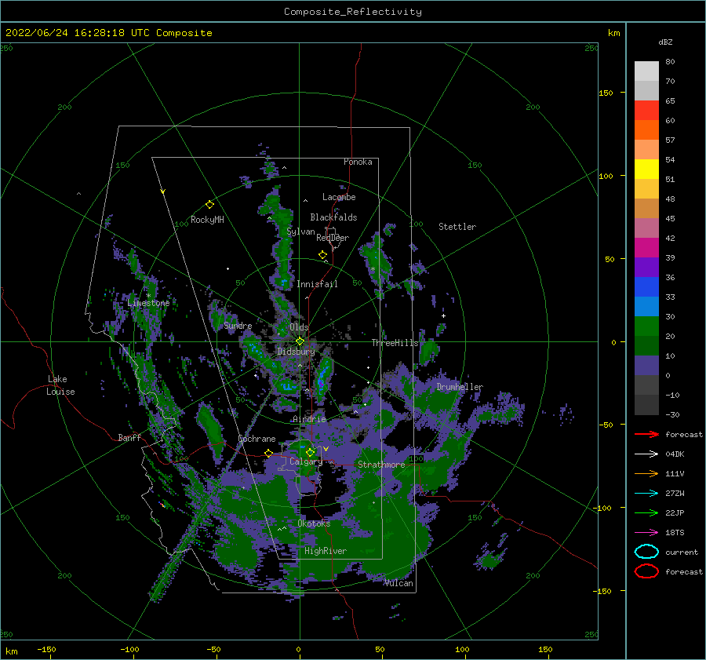This screenshot has height=660, width=706.
Task: Click the dBZ legend heading
Action: (x=665, y=42)
